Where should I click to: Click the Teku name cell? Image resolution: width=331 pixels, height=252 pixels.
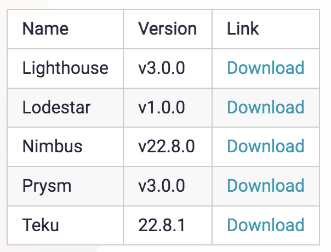pos(65,225)
